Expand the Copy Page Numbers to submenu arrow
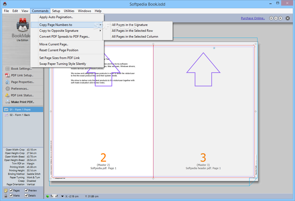 coord(100,25)
